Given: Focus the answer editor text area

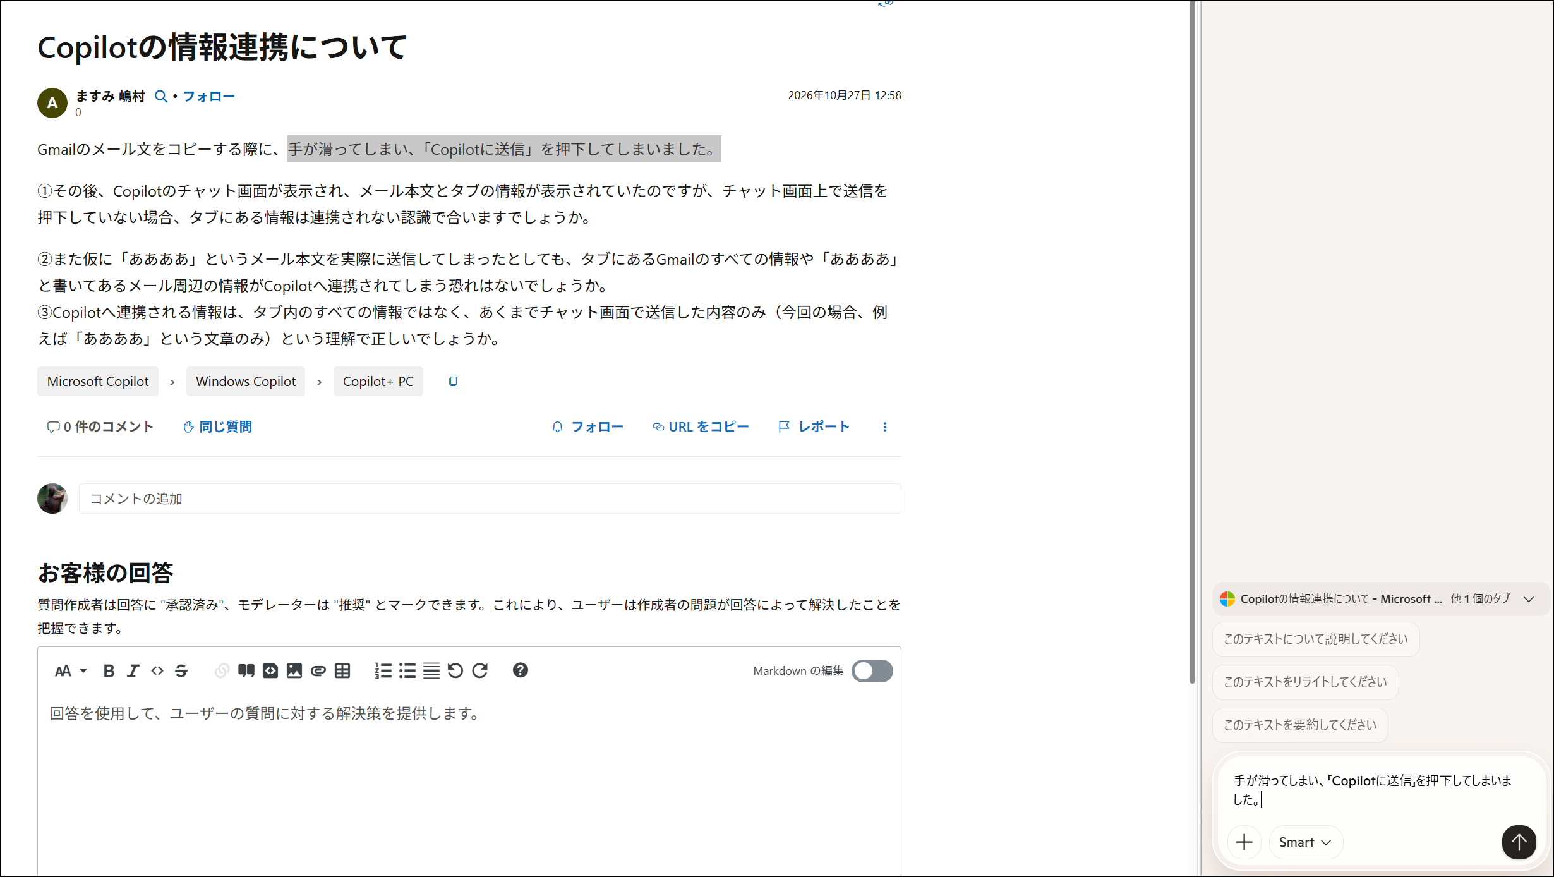Looking at the screenshot, I should click(469, 783).
